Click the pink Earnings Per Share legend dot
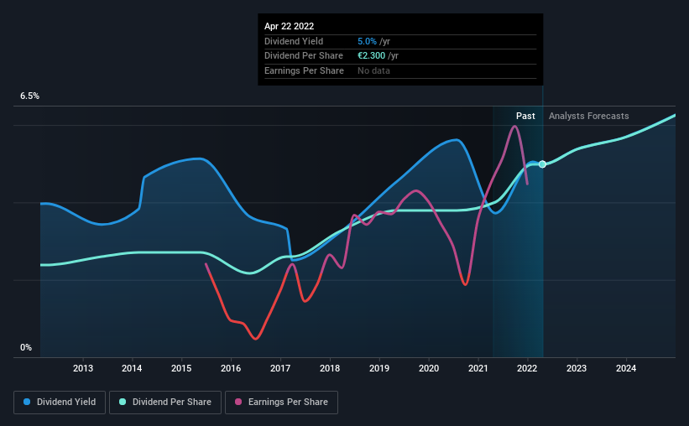 tap(238, 402)
